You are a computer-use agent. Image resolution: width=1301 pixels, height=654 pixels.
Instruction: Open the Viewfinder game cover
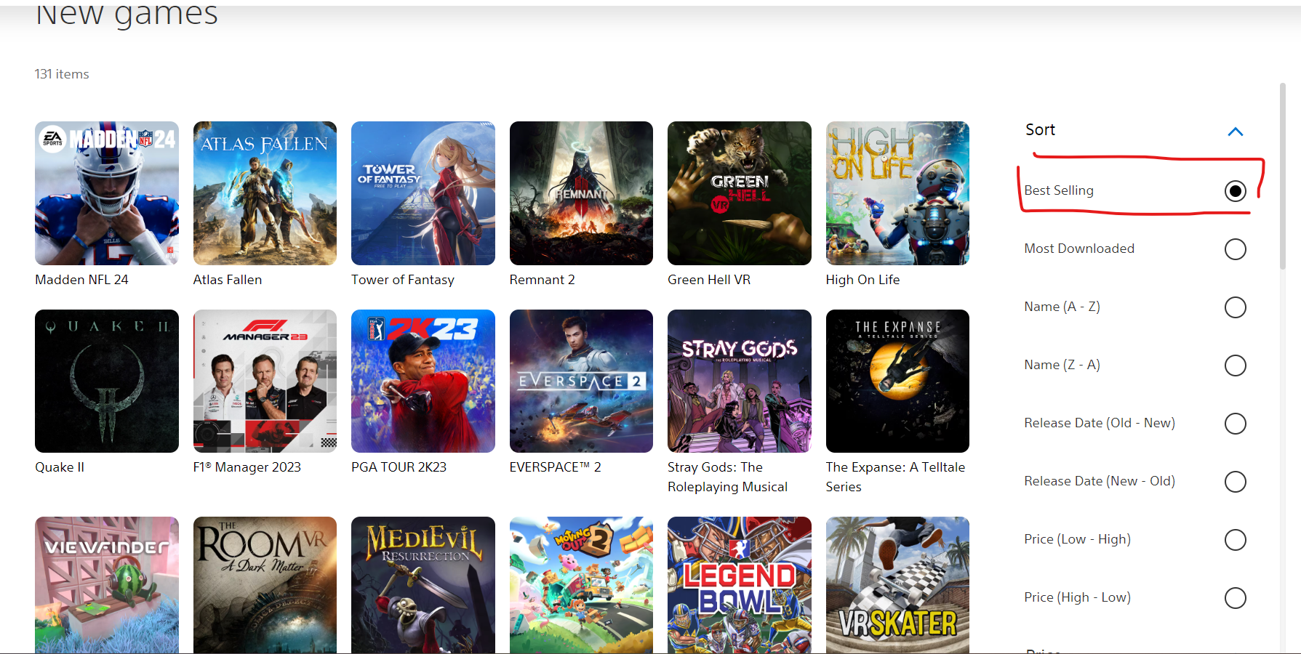107,585
